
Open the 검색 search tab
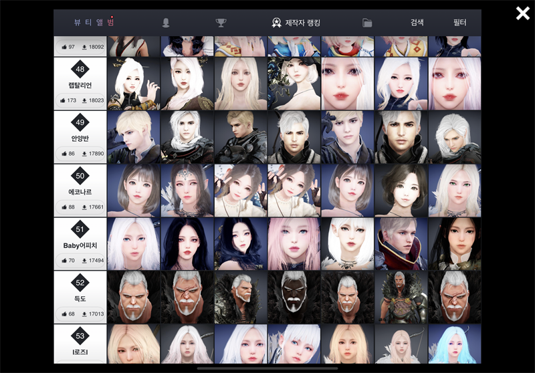click(x=417, y=23)
